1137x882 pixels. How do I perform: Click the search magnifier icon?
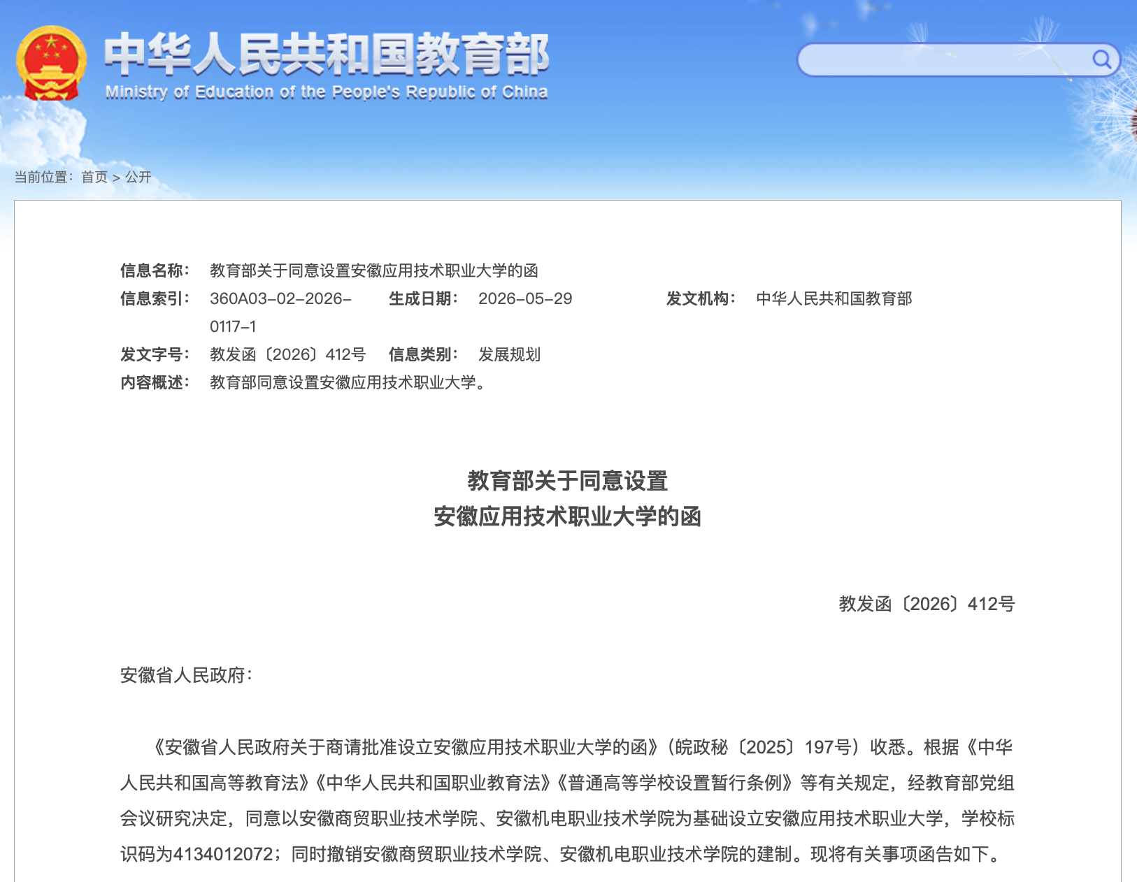pos(1101,59)
